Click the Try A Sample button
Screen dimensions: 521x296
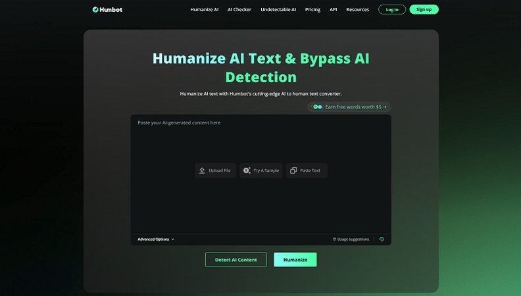[261, 170]
